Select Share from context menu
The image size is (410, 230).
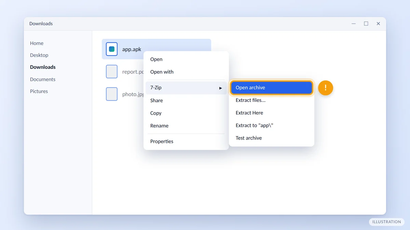(186, 101)
